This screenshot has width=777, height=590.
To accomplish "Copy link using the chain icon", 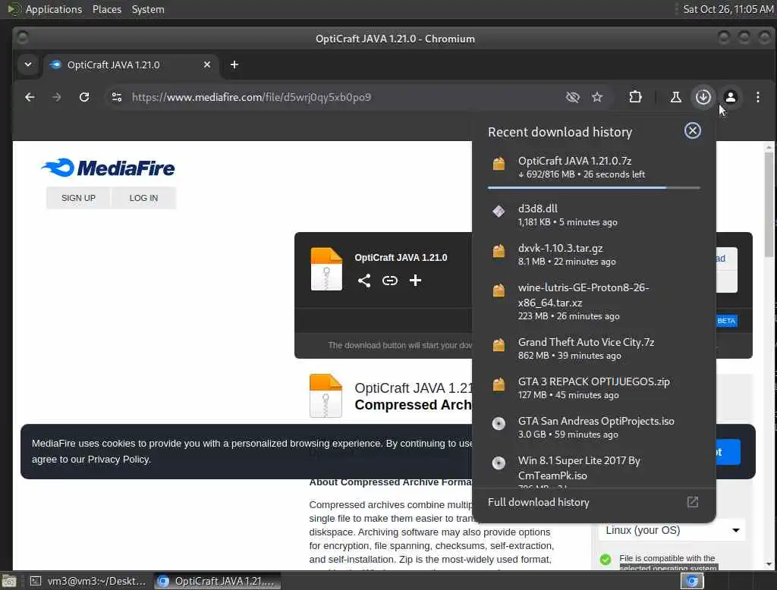I will [x=390, y=281].
